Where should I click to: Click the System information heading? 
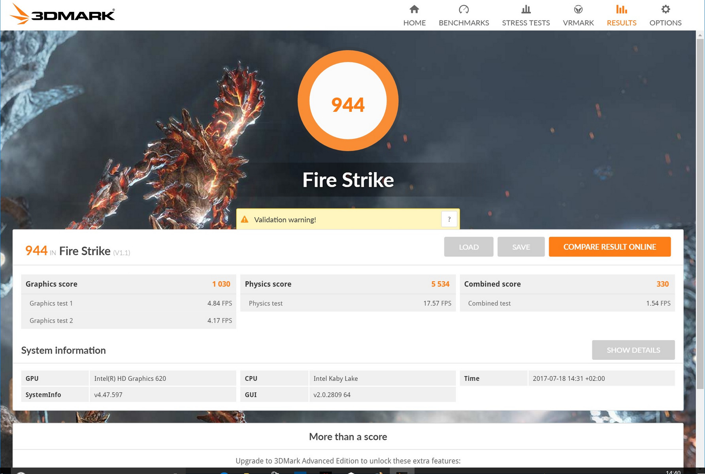63,350
